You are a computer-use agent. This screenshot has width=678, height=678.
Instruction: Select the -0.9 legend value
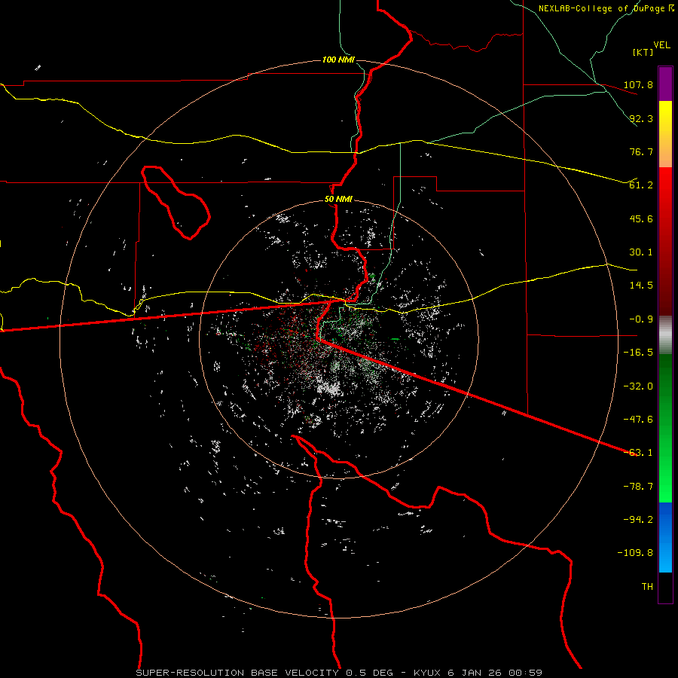641,319
